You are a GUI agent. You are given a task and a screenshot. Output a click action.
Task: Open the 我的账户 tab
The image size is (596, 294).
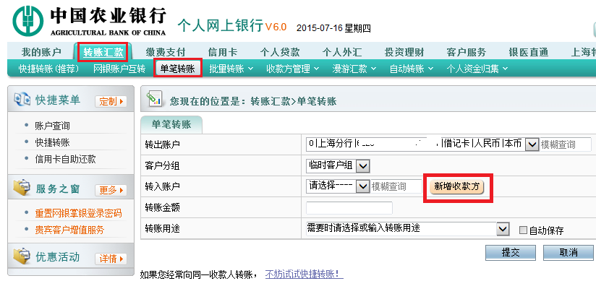click(x=41, y=52)
